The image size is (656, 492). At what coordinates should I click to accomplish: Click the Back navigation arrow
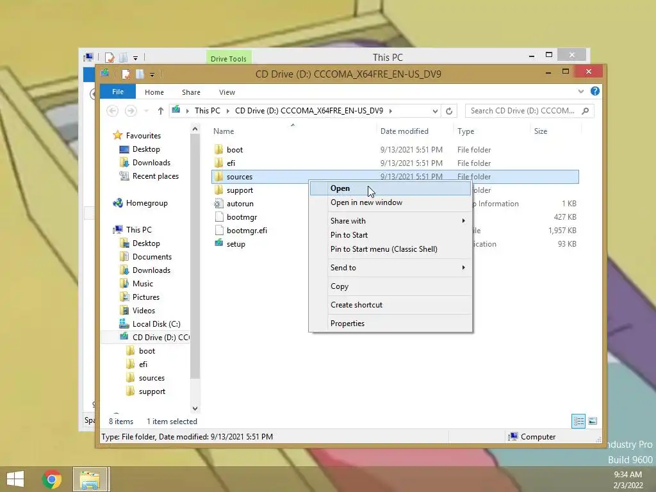112,111
